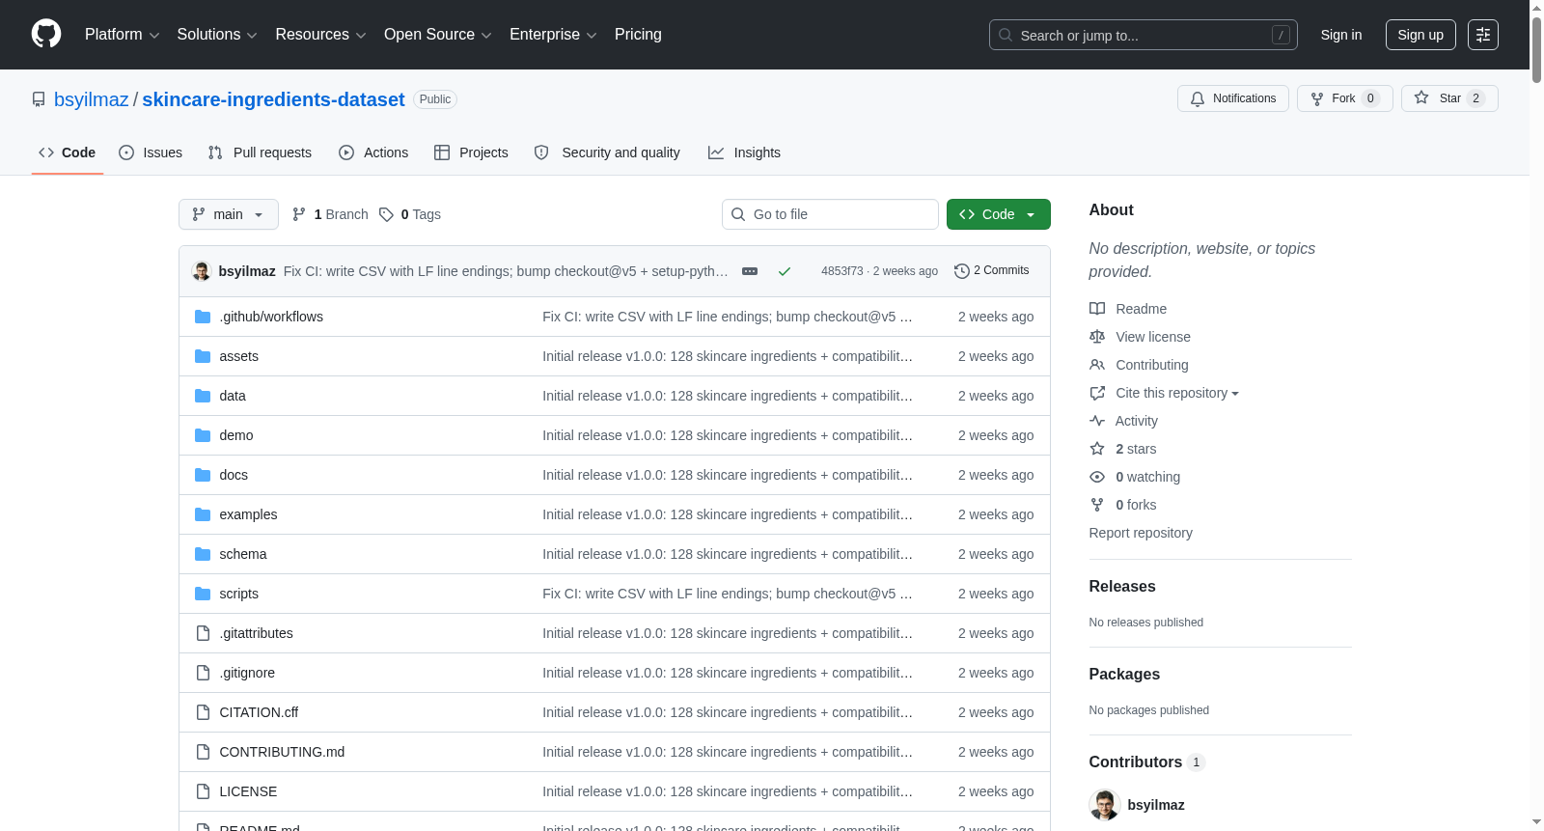This screenshot has height=831, width=1544.
Task: Click the star icon on the Star button
Action: [1421, 98]
